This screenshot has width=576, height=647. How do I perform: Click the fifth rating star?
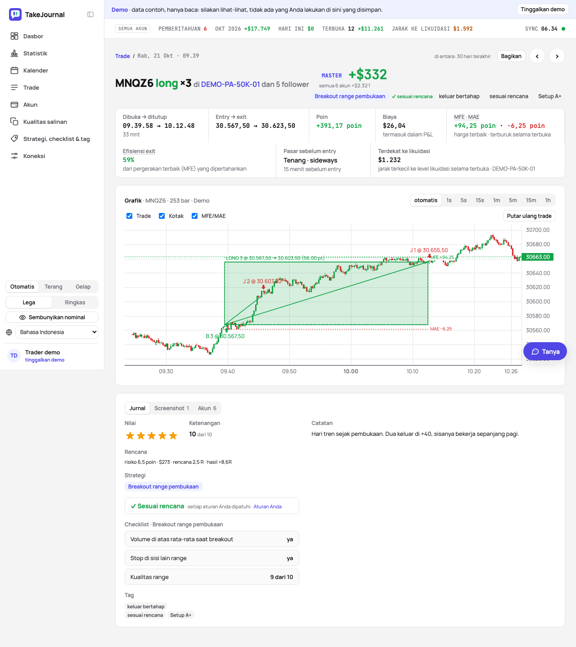pos(173,435)
